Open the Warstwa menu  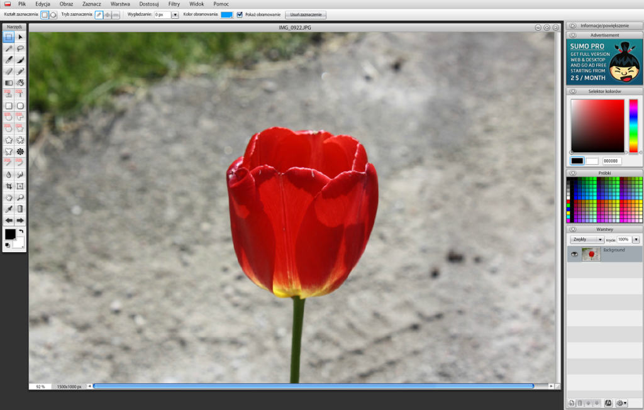pos(120,4)
